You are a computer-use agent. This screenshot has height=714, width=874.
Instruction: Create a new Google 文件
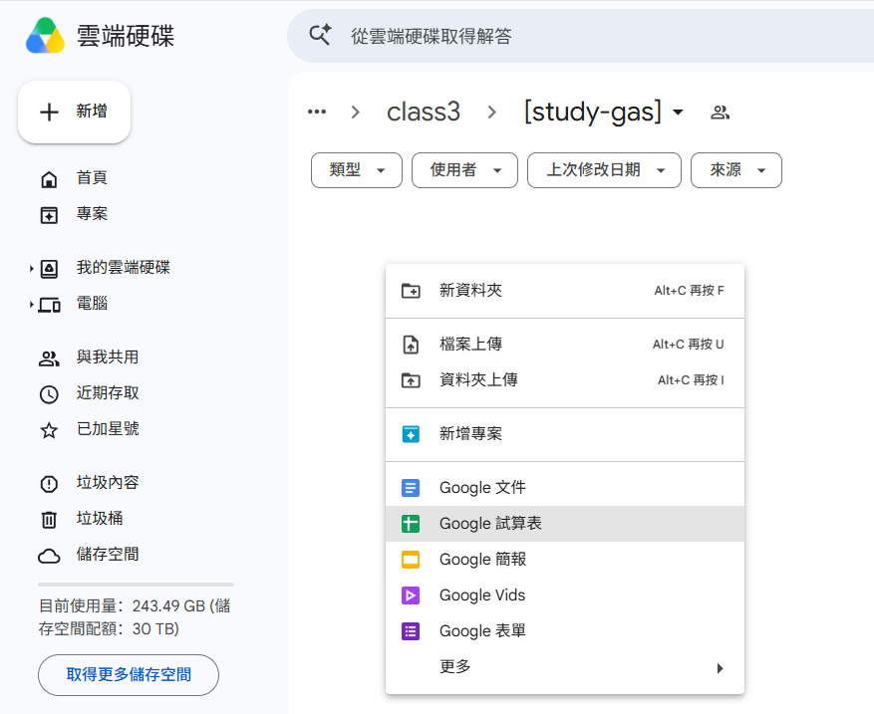[565, 488]
